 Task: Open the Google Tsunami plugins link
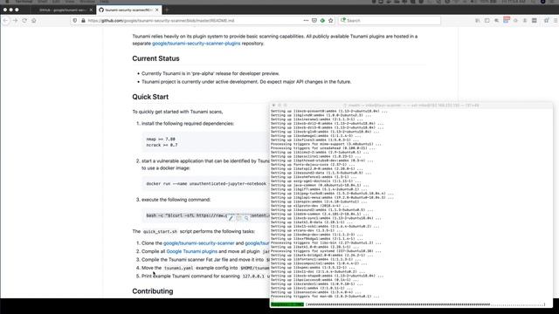coord(192,251)
